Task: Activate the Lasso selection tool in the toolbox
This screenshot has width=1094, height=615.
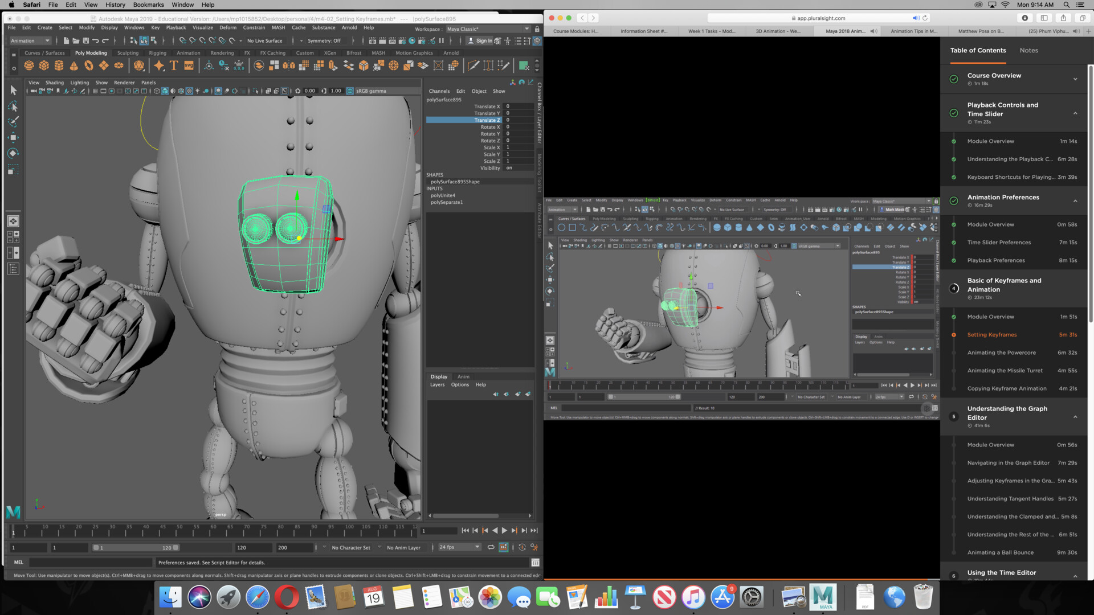Action: pyautogui.click(x=13, y=106)
